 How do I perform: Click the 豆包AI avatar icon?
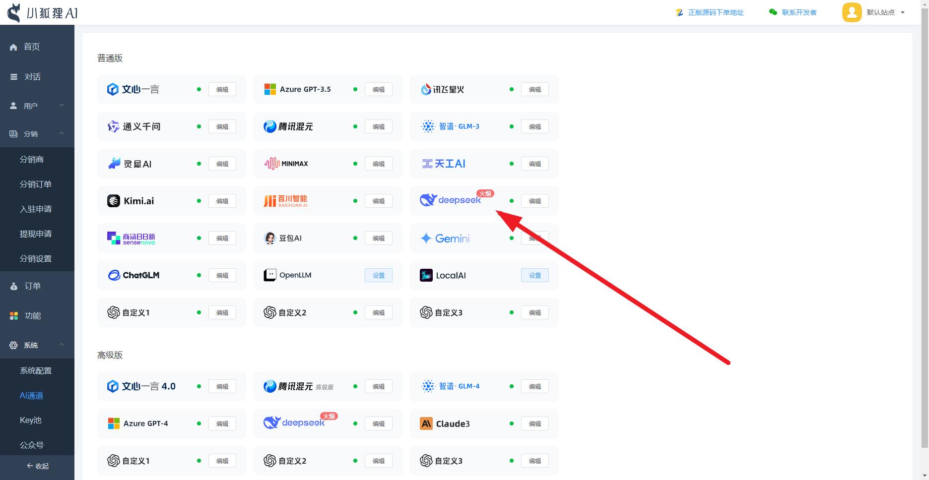(270, 238)
